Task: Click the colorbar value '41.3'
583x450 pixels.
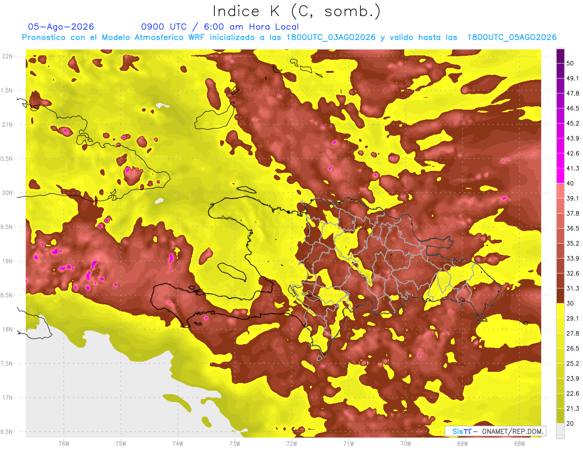Action: pyautogui.click(x=573, y=168)
